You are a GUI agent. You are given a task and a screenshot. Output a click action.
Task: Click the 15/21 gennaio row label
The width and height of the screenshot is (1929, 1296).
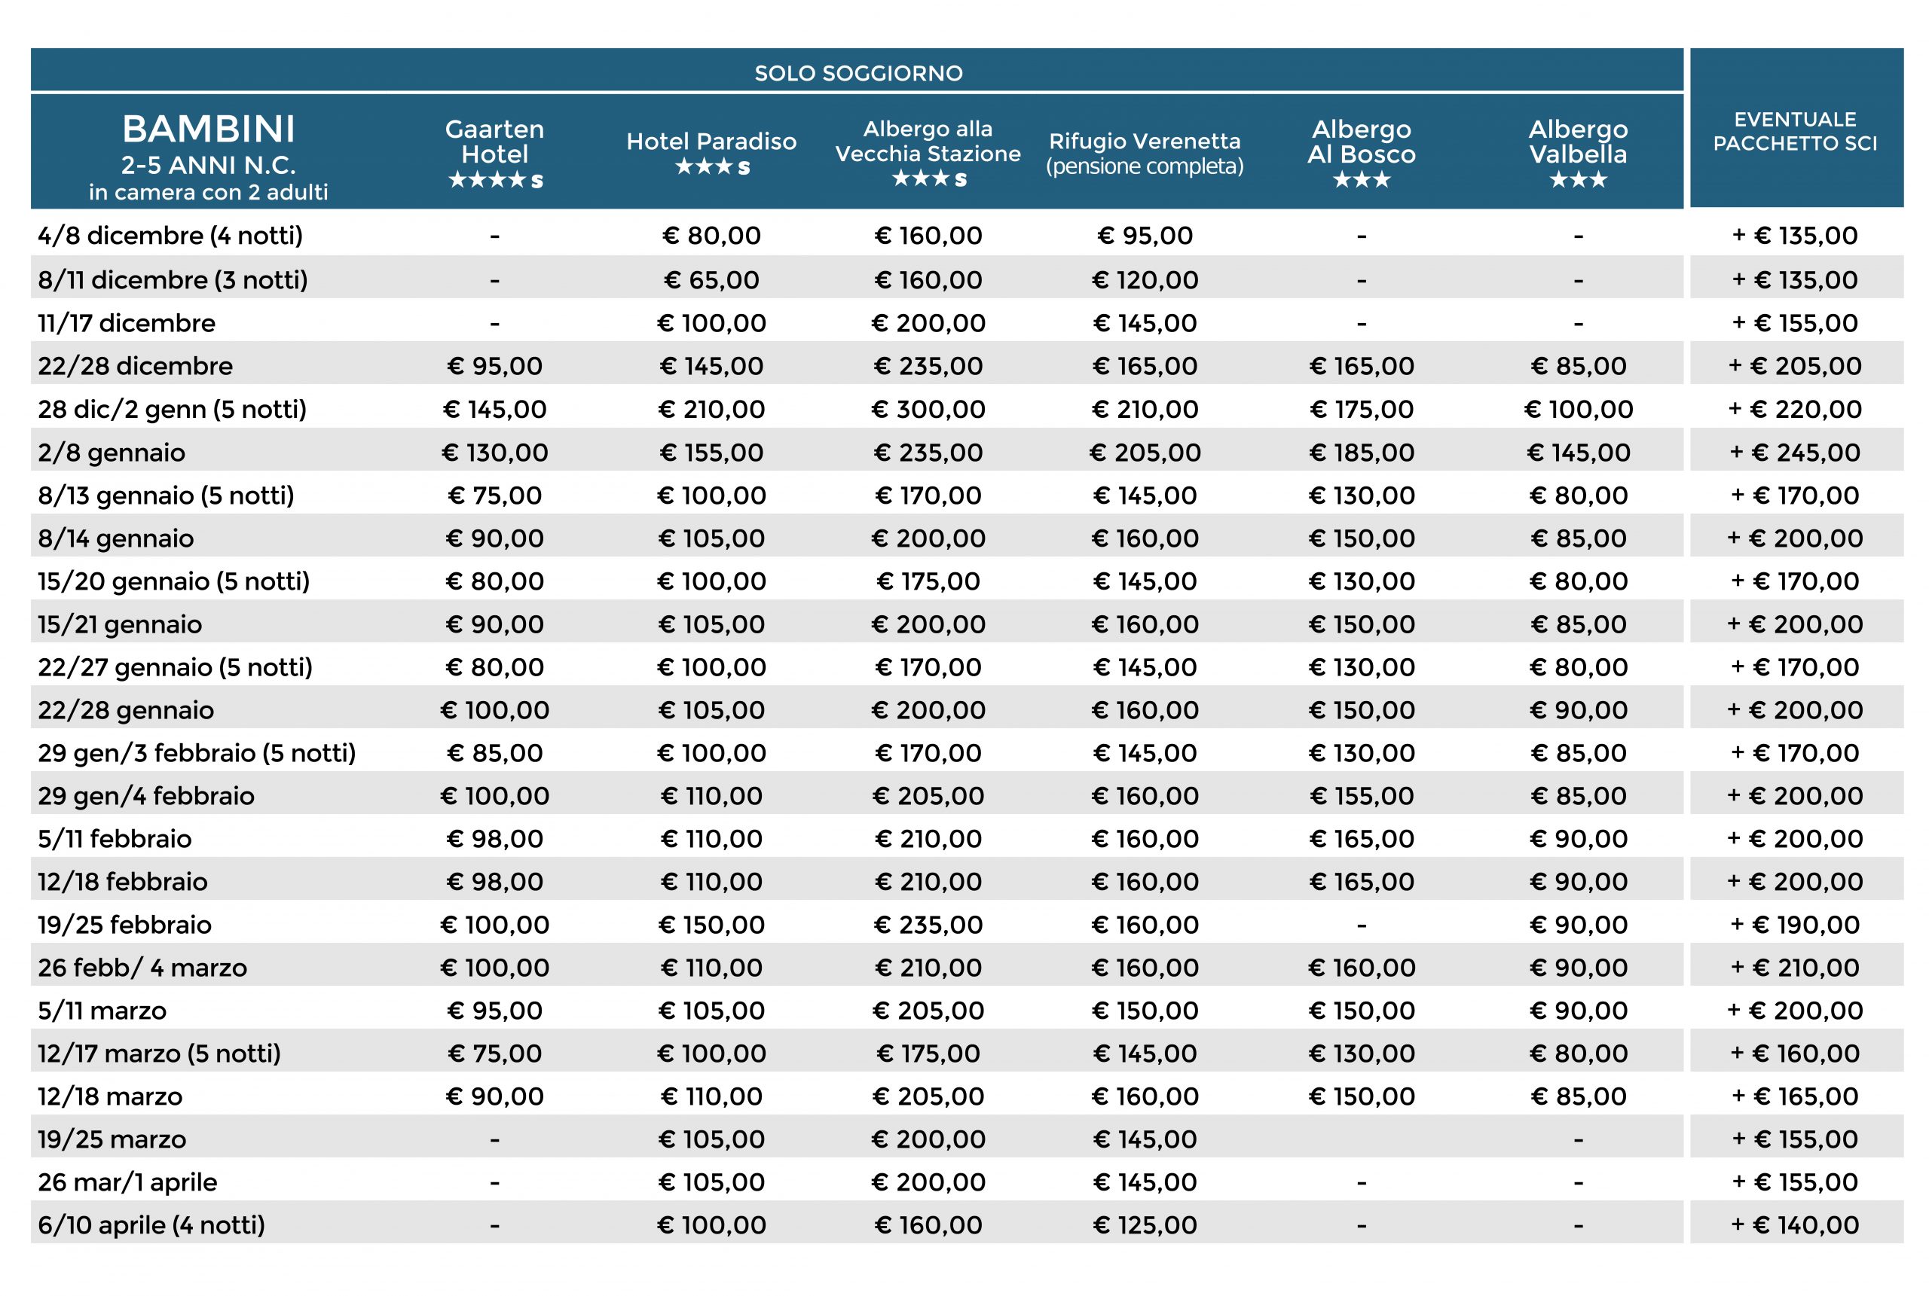coord(120,625)
